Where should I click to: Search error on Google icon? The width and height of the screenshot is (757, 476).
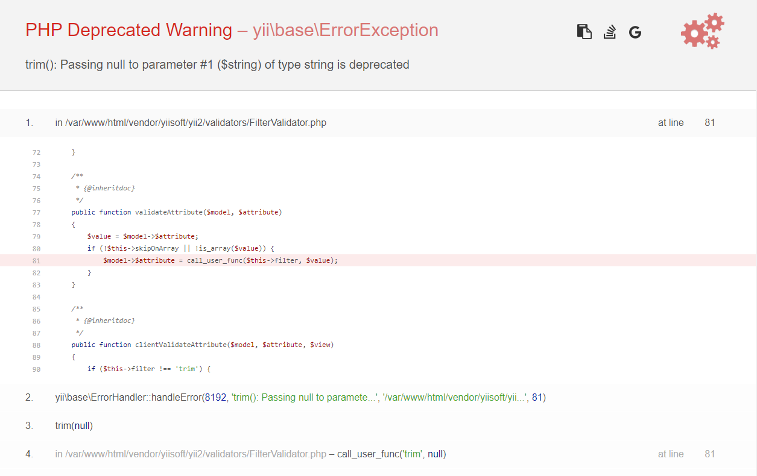click(635, 33)
